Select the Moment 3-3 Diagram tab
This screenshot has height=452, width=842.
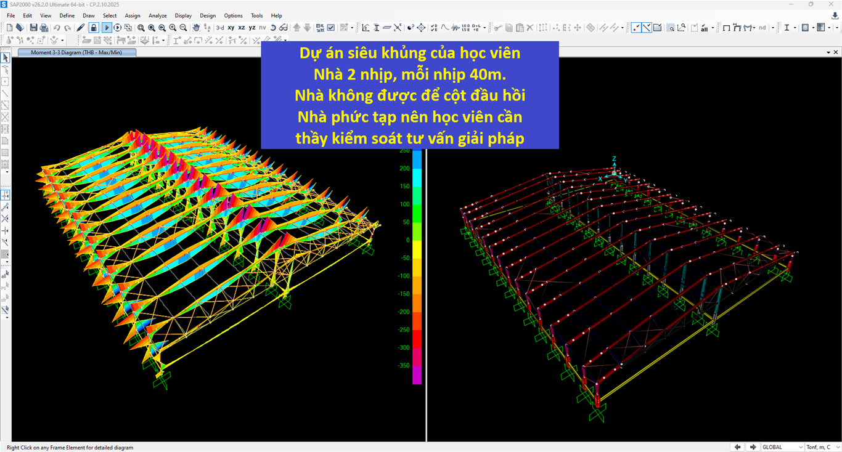tap(76, 52)
